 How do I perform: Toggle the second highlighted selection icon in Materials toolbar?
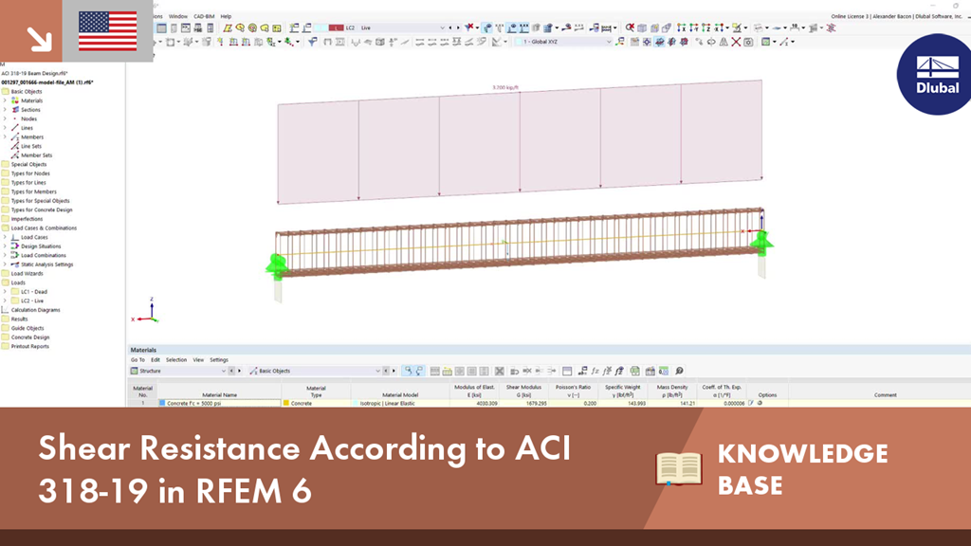pos(419,371)
